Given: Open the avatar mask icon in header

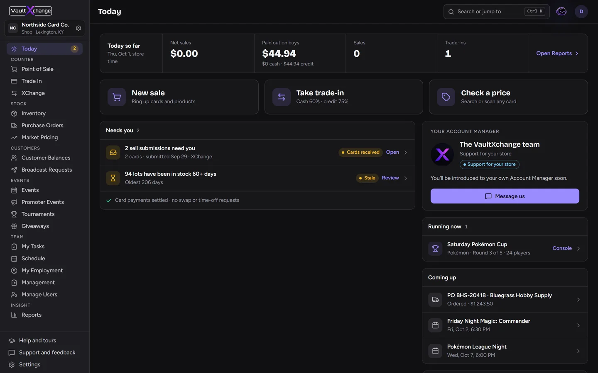Looking at the screenshot, I should click(x=561, y=12).
